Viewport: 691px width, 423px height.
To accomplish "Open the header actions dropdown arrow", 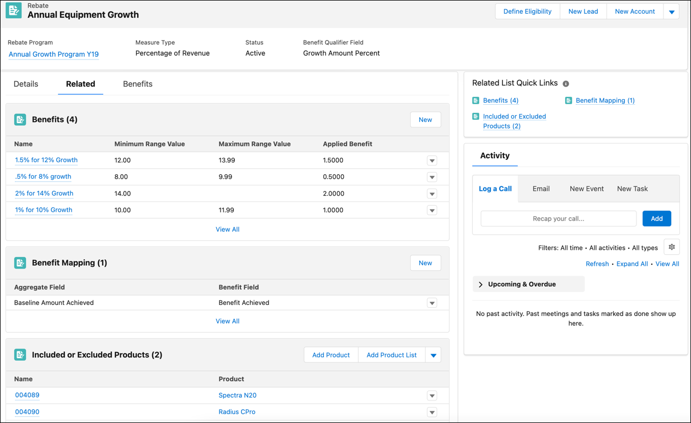I will [x=672, y=11].
